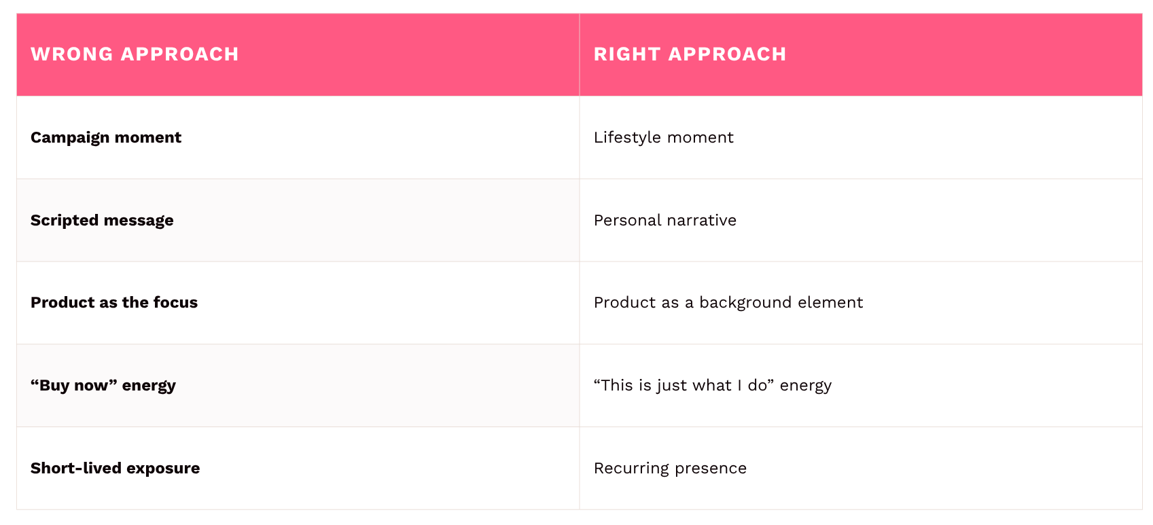Click the word RIGHT in the header

coord(626,54)
